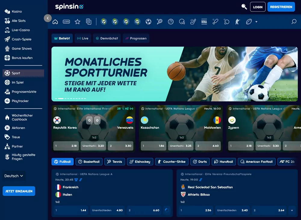
Task: Bet on Venezuela win at 3.30
Action: [120, 146]
